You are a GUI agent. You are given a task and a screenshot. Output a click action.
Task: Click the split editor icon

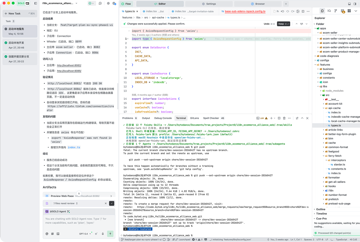[x=302, y=11]
